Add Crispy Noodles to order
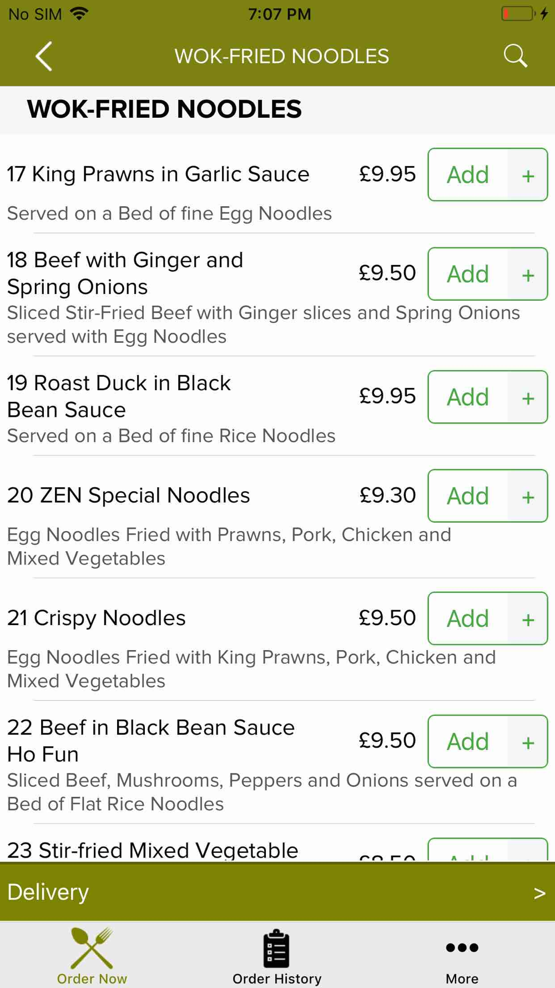The width and height of the screenshot is (555, 988). pos(468,619)
